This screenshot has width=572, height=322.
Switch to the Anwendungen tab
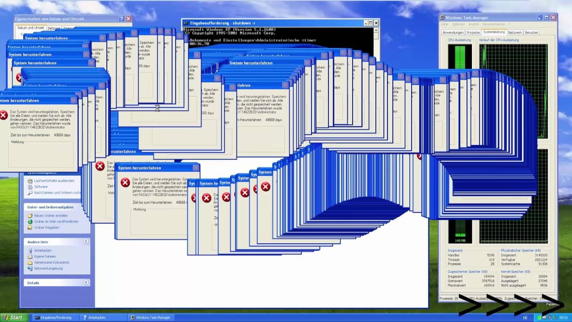click(453, 32)
